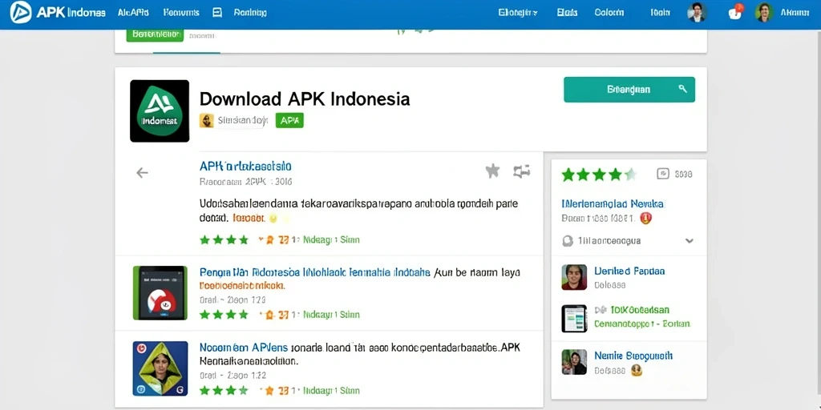Image resolution: width=821 pixels, height=410 pixels.
Task: Click the Ndagr Sian link in first entry
Action: [331, 240]
